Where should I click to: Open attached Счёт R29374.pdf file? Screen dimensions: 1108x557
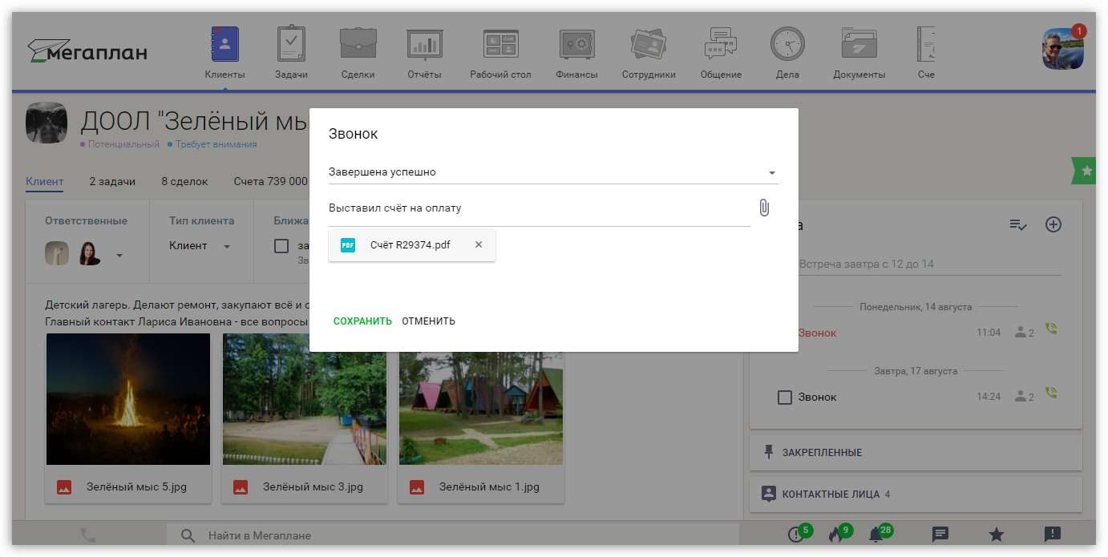(412, 245)
